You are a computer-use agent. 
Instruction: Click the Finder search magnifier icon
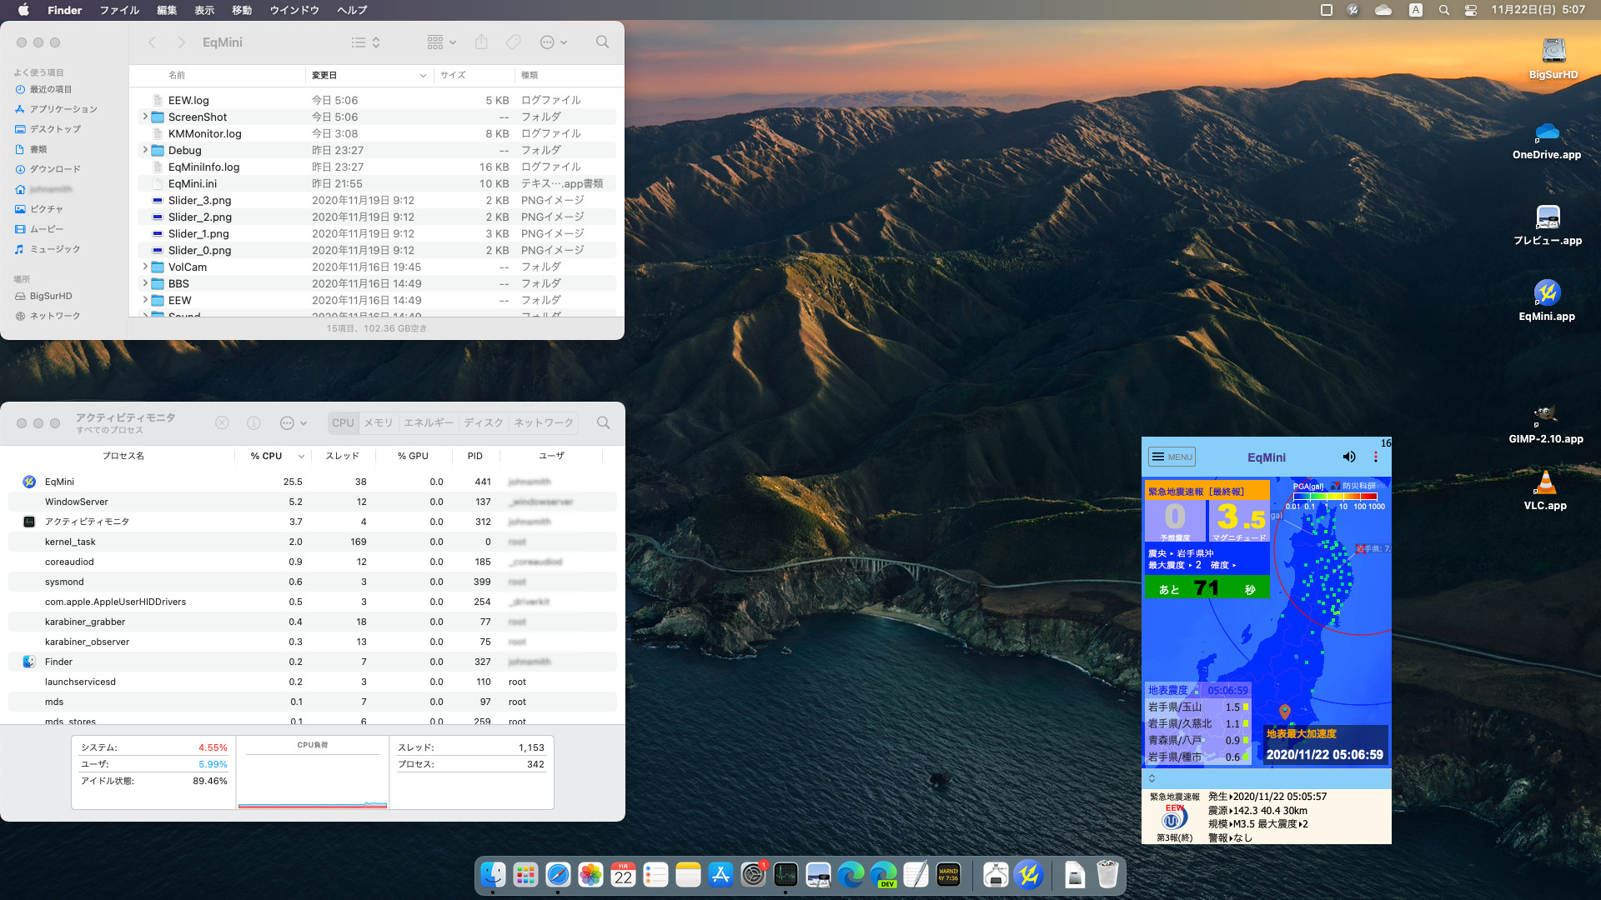[602, 42]
